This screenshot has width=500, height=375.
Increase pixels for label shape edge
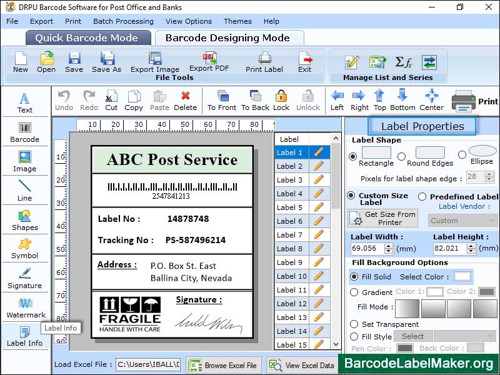click(x=489, y=174)
